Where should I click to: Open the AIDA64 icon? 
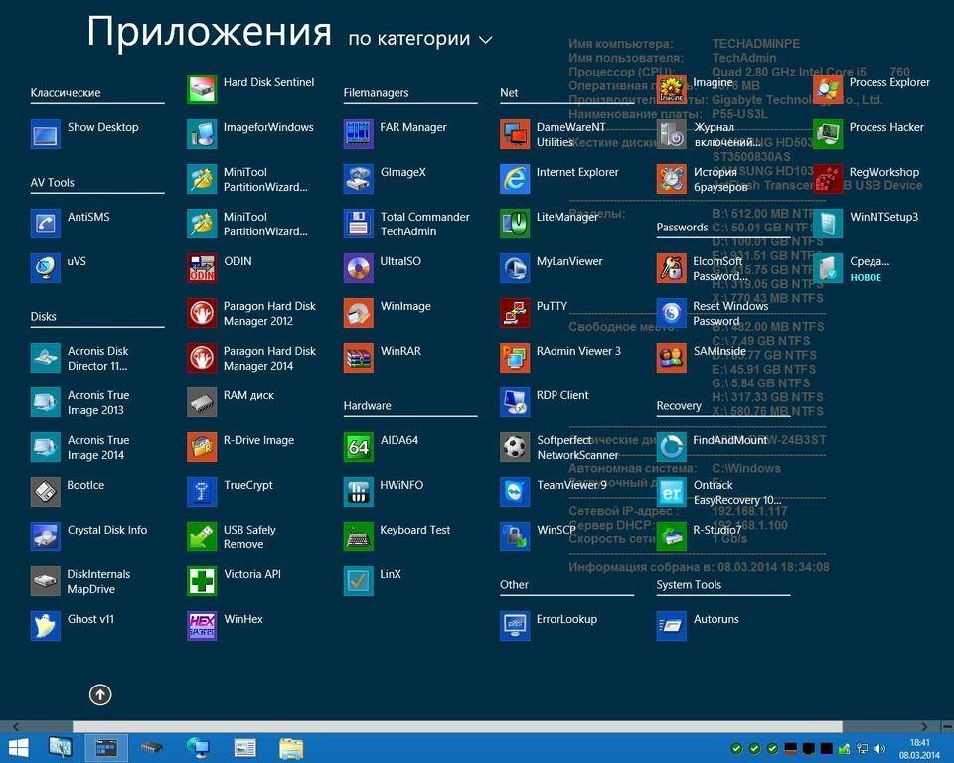pos(359,447)
